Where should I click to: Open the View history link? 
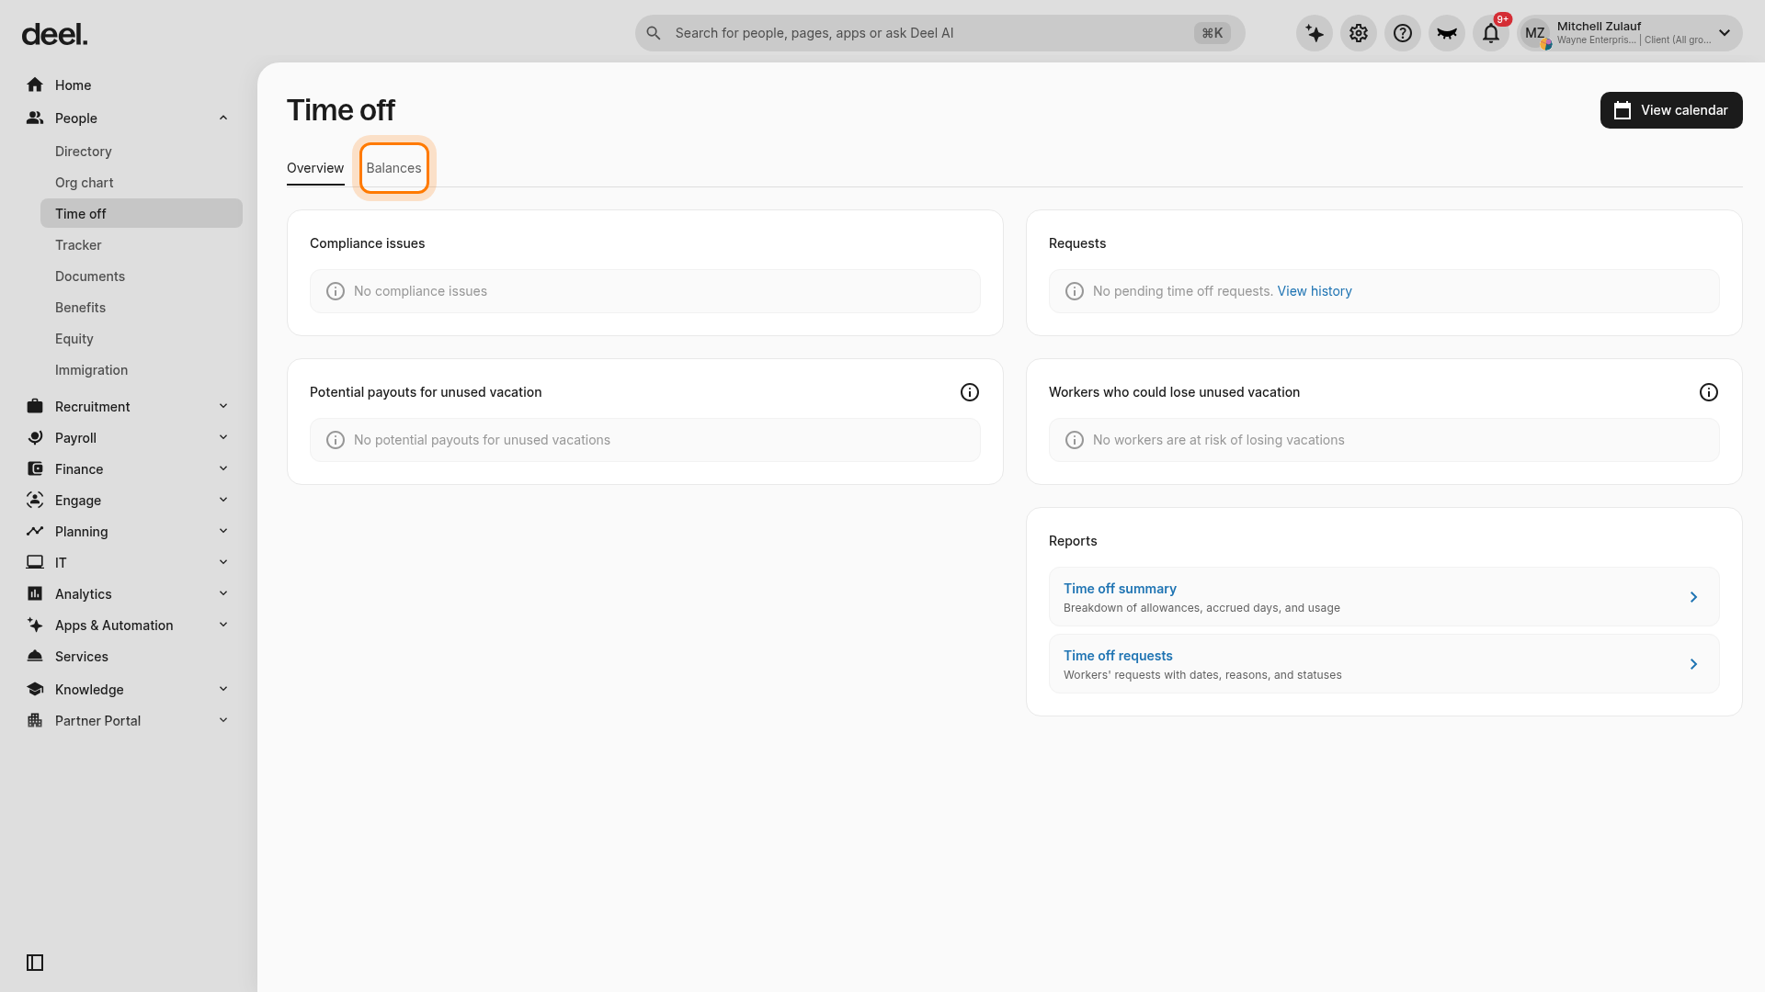(x=1315, y=291)
